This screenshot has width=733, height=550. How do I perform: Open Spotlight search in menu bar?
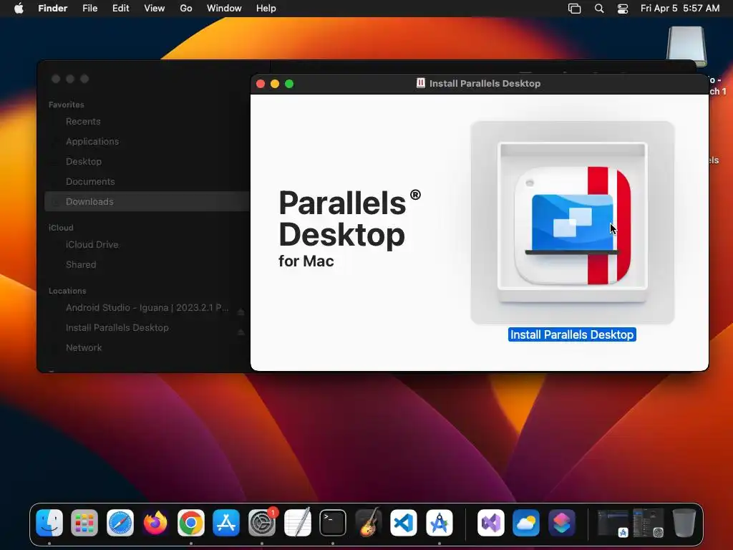point(599,9)
